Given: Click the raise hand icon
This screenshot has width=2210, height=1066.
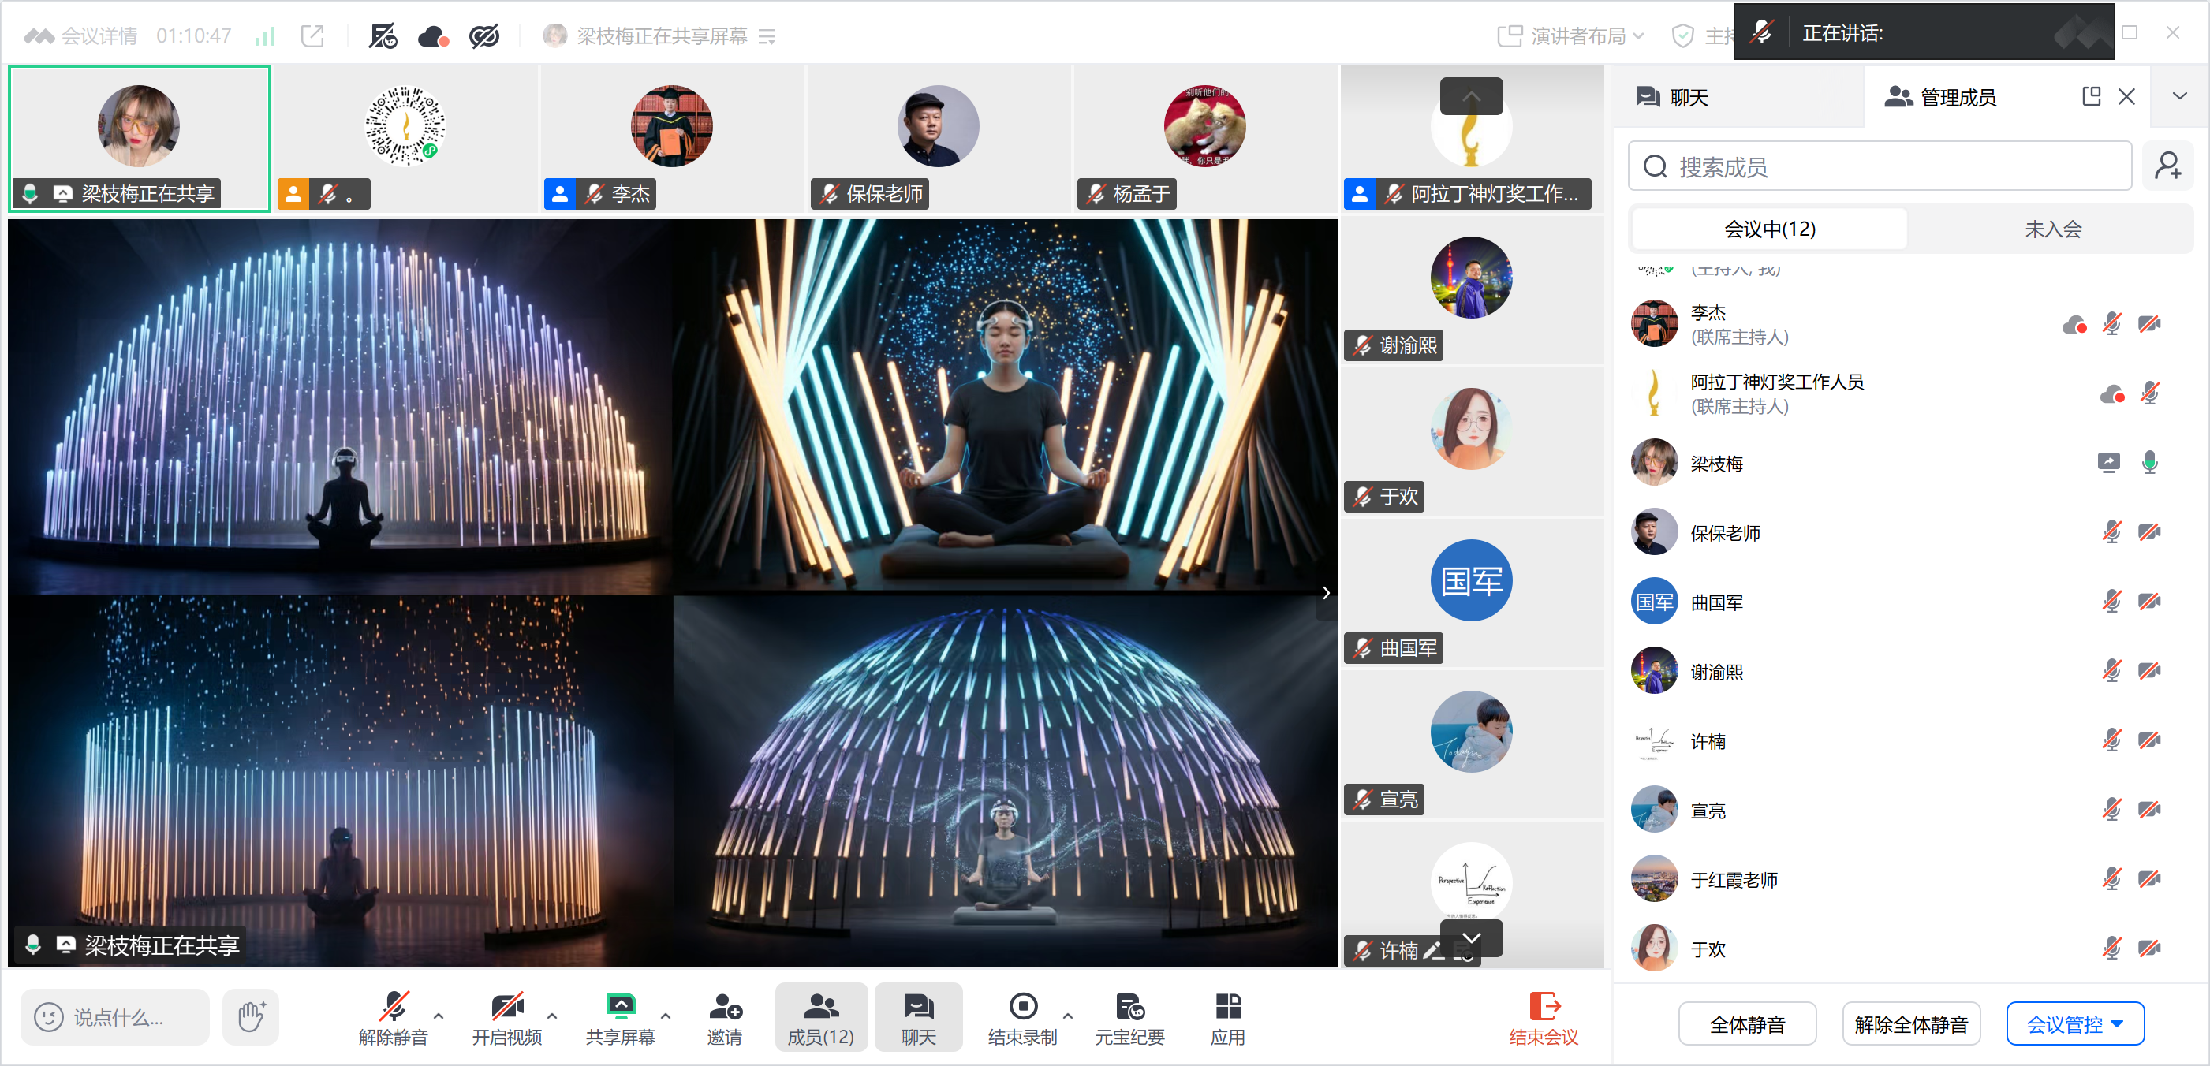Looking at the screenshot, I should [251, 1016].
